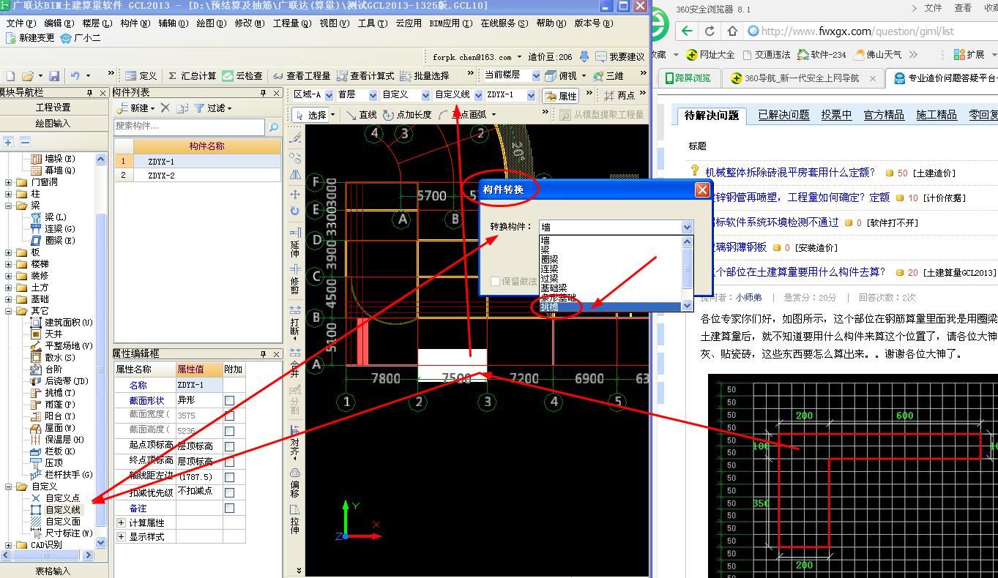Toggle the 保留做法 checkbox in dialog
The width and height of the screenshot is (998, 578).
pos(496,281)
